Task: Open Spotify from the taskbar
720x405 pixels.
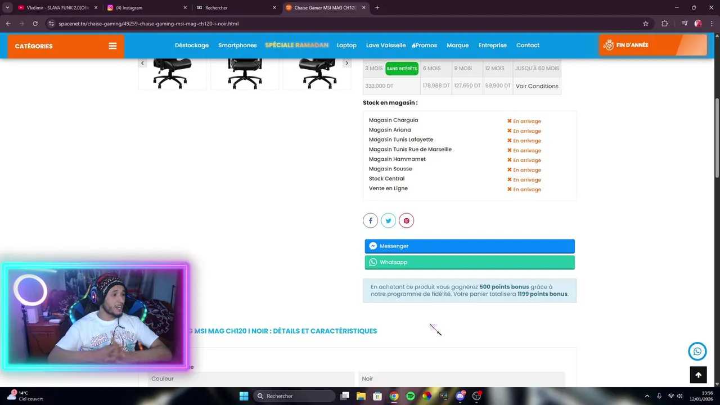Action: [411, 396]
